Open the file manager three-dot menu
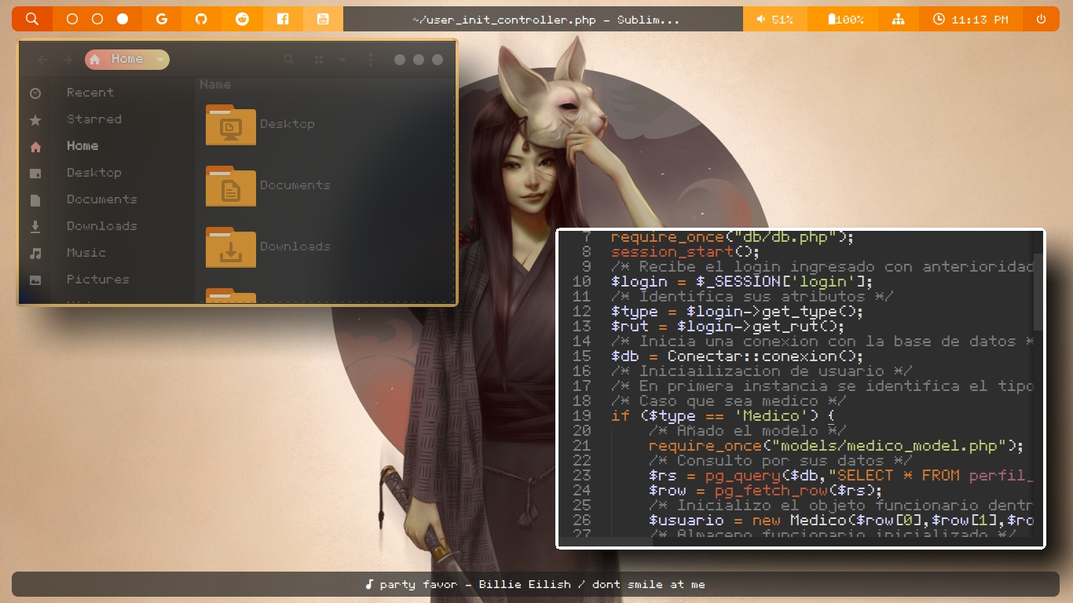 371,60
